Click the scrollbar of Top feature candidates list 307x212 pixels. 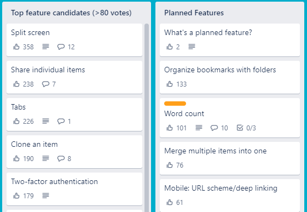tap(147, 118)
